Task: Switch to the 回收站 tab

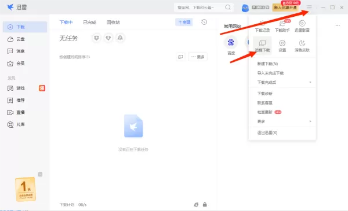Action: [x=113, y=23]
